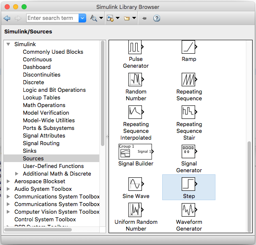
Task: Open help with the question mark icon
Action: tap(157, 18)
